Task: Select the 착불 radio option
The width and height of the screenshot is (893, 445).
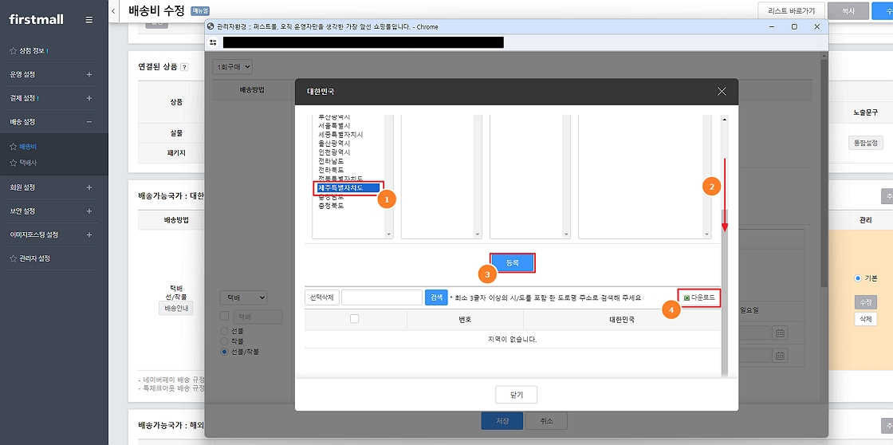Action: pyautogui.click(x=224, y=341)
